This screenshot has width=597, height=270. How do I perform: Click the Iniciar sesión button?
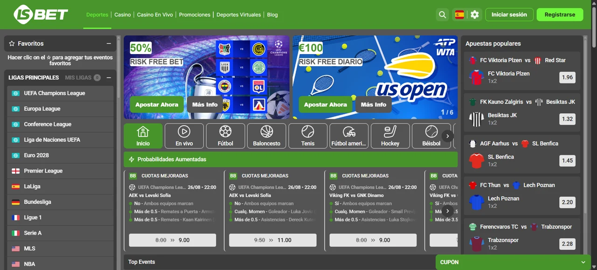pos(509,14)
